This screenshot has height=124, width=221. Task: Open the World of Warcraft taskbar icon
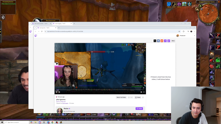click(x=61, y=122)
